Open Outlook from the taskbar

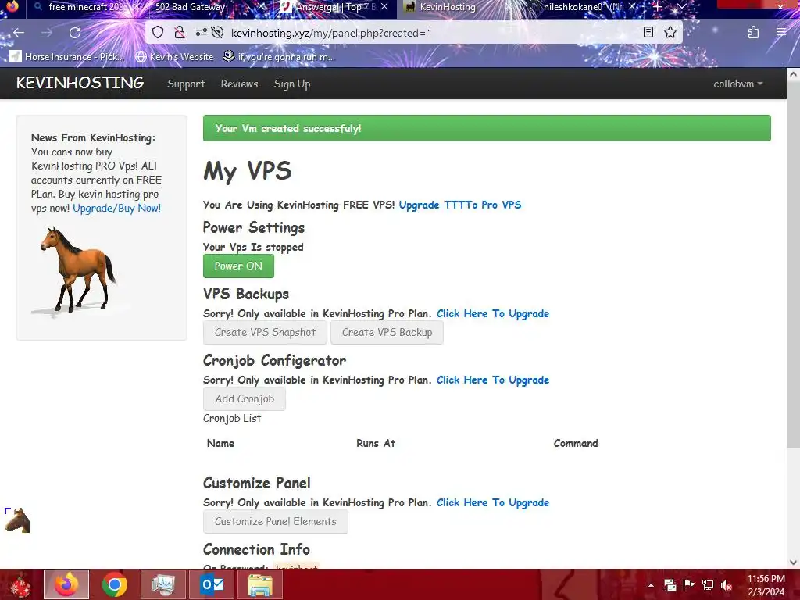[x=212, y=584]
